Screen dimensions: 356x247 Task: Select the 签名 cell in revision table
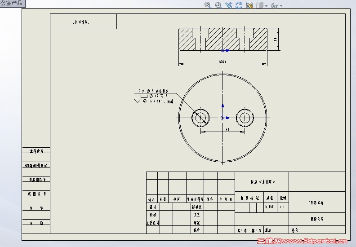click(210, 199)
